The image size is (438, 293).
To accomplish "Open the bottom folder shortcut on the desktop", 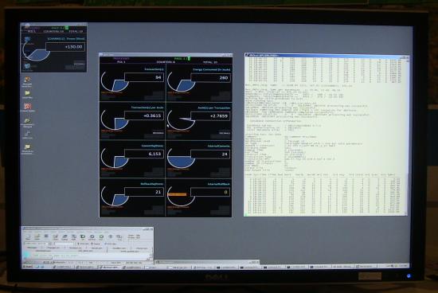I will coord(27,147).
